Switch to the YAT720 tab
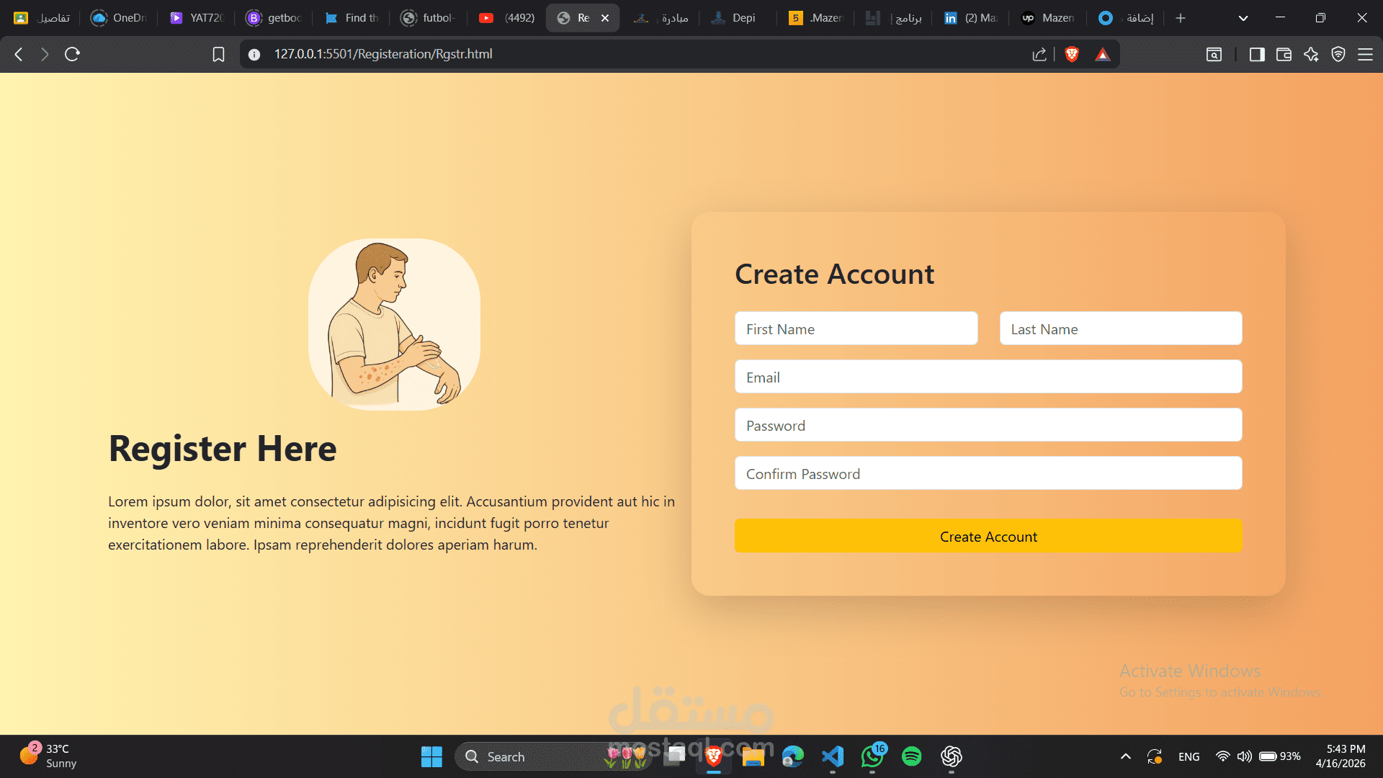 (x=197, y=18)
